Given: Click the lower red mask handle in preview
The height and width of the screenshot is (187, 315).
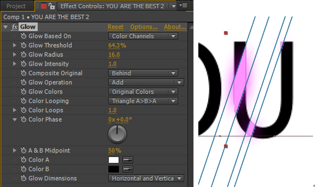Looking at the screenshot, I should click(226, 146).
